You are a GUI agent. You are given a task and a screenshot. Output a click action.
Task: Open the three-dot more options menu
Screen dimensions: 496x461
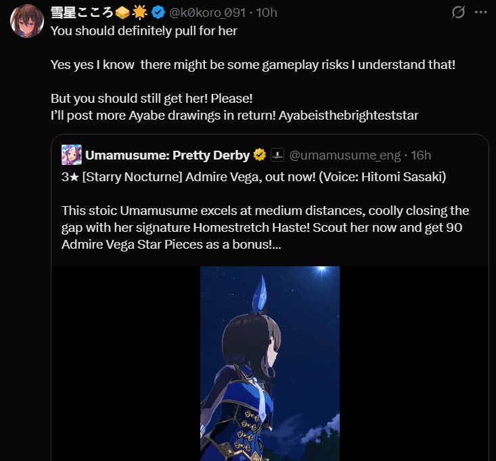coord(482,12)
